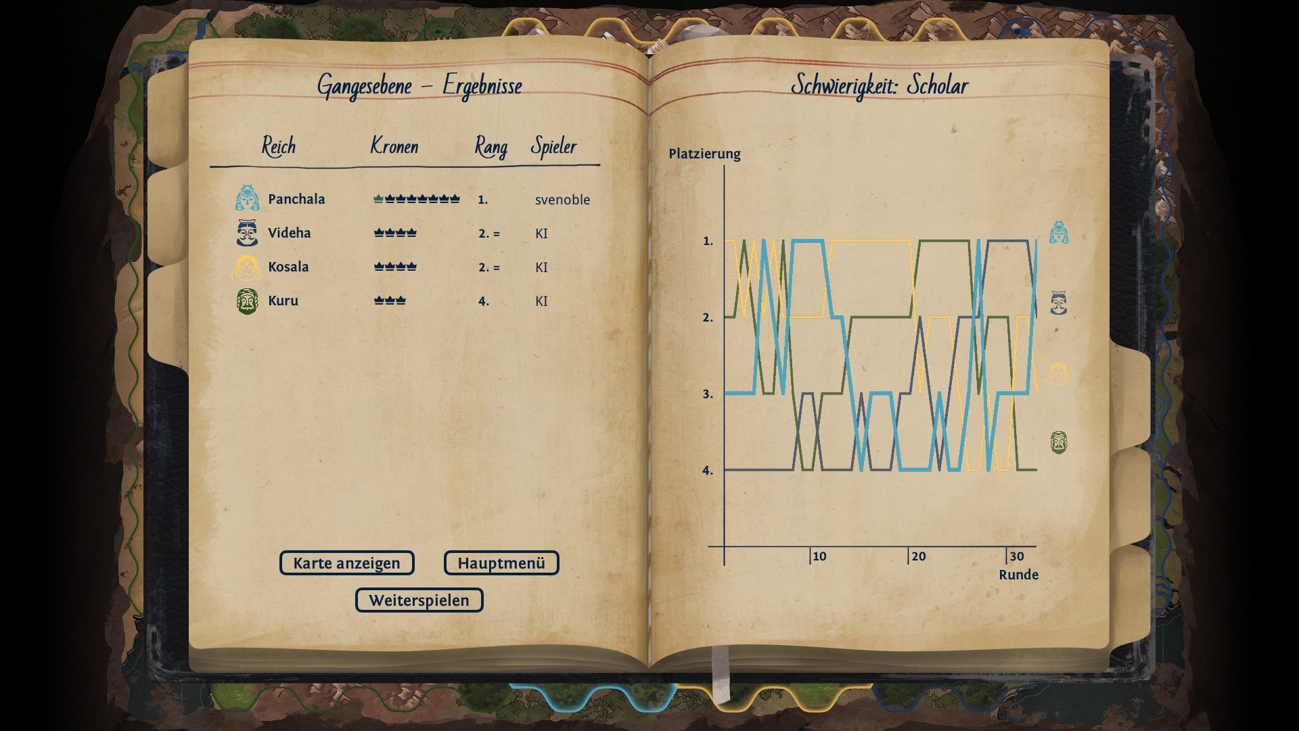The height and width of the screenshot is (731, 1299).
Task: Click the Panchala empire icon in results table
Action: click(247, 198)
